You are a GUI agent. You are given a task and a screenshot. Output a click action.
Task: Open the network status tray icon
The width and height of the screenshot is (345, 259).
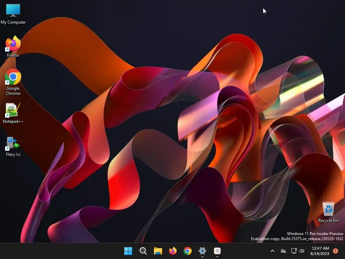294,251
